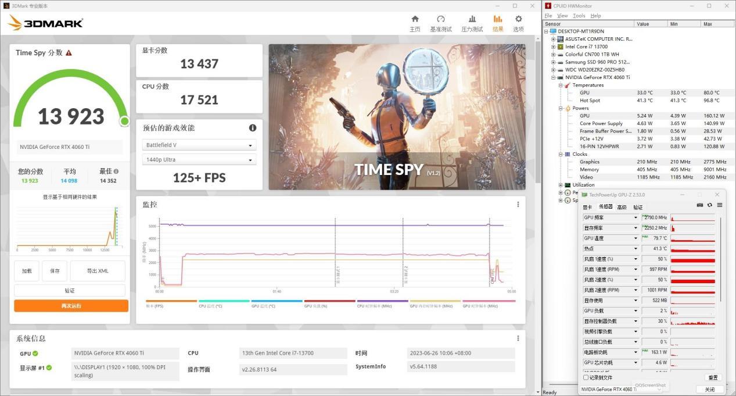Take a screenshot with GPU-Z camera icon
Image resolution: width=736 pixels, height=396 pixels.
point(699,205)
